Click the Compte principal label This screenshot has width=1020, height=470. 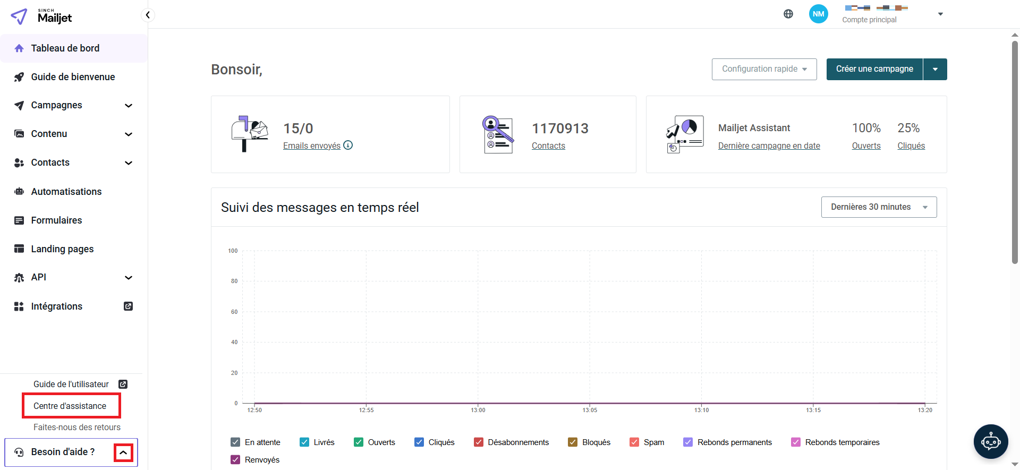click(869, 20)
